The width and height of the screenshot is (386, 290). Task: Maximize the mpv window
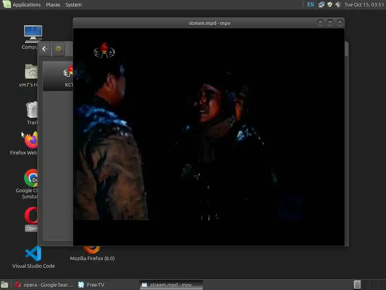click(330, 23)
